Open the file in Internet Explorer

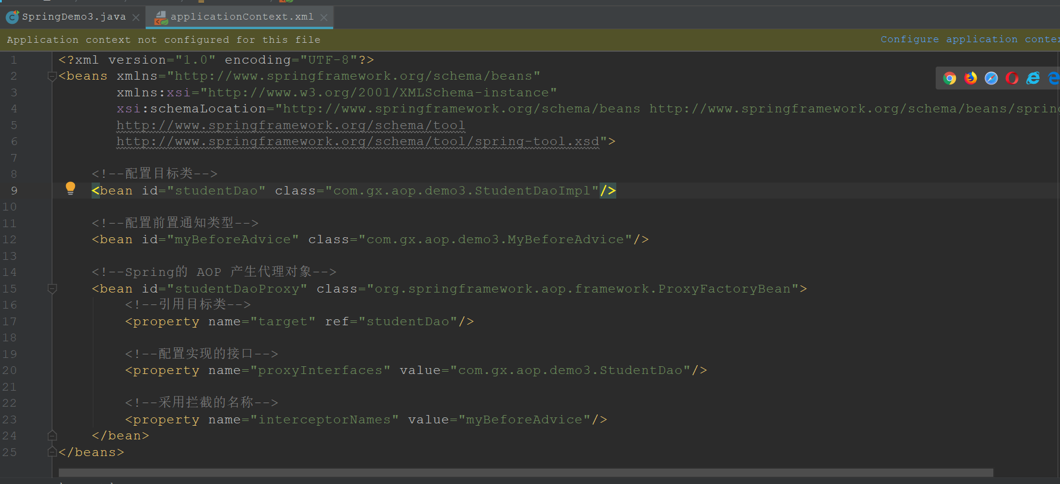(x=1033, y=78)
